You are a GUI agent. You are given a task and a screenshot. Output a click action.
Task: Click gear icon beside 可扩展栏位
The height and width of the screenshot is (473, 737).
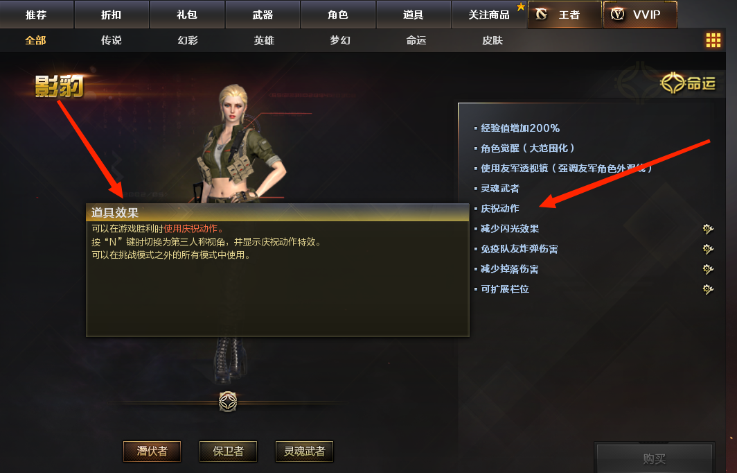point(708,289)
